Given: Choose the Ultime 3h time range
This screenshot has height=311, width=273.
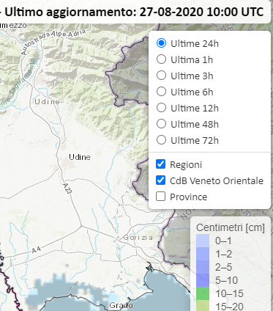Looking at the screenshot, I should tap(161, 76).
